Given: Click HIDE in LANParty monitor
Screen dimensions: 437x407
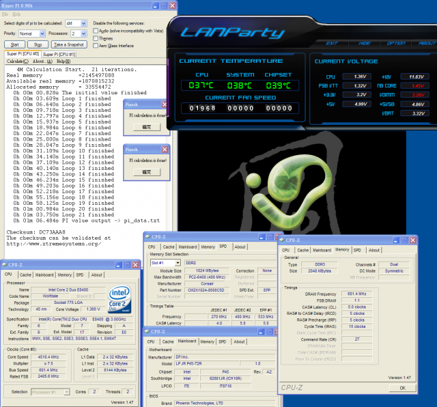Looking at the screenshot, I should pyautogui.click(x=364, y=43).
